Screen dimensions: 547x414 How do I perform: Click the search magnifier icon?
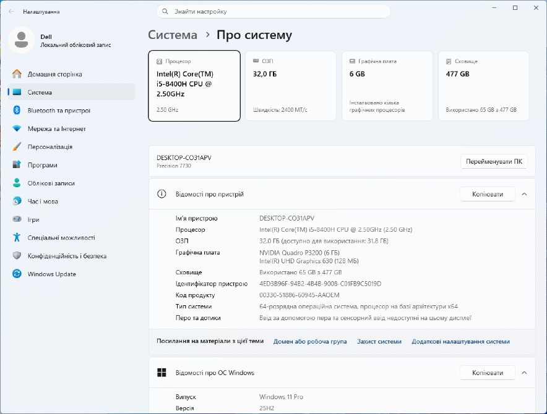[x=165, y=12]
